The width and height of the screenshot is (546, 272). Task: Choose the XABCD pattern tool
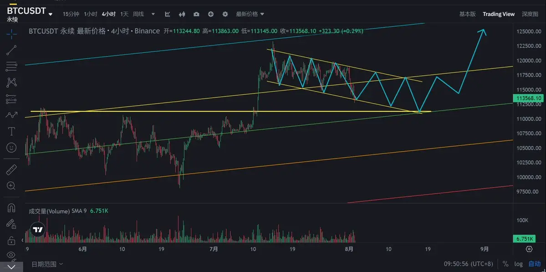tap(11, 82)
